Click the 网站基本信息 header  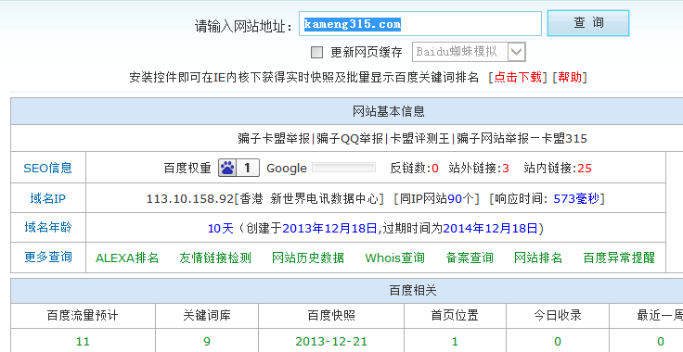pos(389,111)
